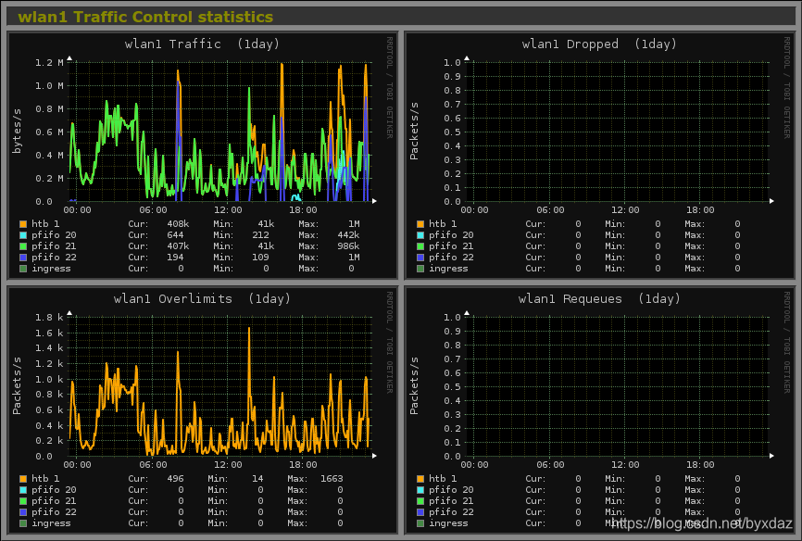Click the 'pfifo 22' label in Requeues legend
The height and width of the screenshot is (541, 802).
(x=451, y=512)
